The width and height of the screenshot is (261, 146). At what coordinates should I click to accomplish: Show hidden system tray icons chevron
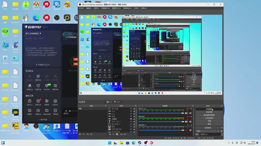point(229,143)
